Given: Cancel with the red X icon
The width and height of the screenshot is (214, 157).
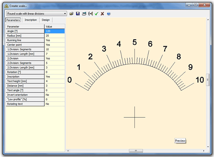Looking at the screenshot, I should coord(102,14).
